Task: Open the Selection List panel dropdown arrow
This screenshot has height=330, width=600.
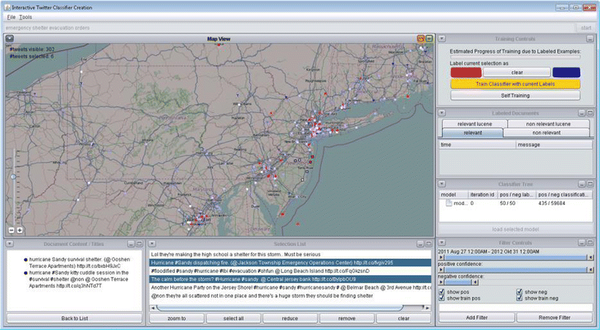Action: coord(152,243)
